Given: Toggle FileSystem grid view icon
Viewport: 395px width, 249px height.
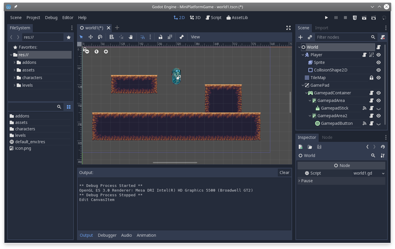Looking at the screenshot, I should (x=69, y=107).
